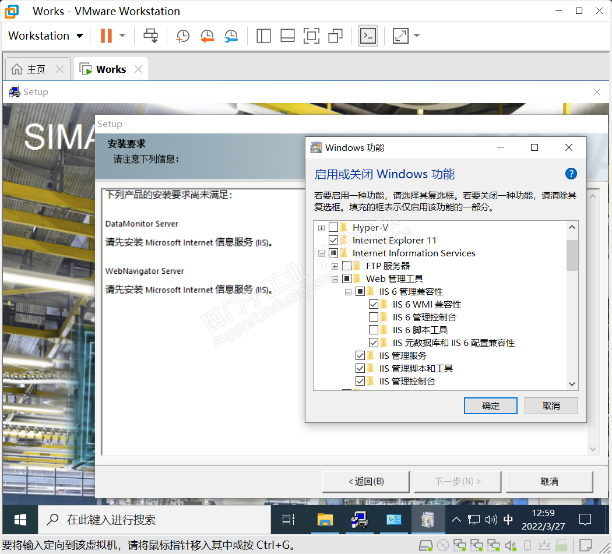The image size is (612, 554).
Task: Open the Windows Start menu
Action: [x=20, y=520]
